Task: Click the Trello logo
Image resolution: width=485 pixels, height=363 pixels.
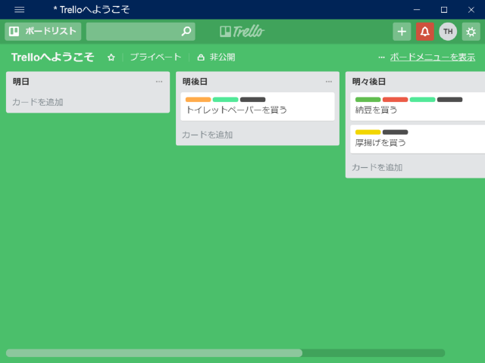Action: pos(242,31)
